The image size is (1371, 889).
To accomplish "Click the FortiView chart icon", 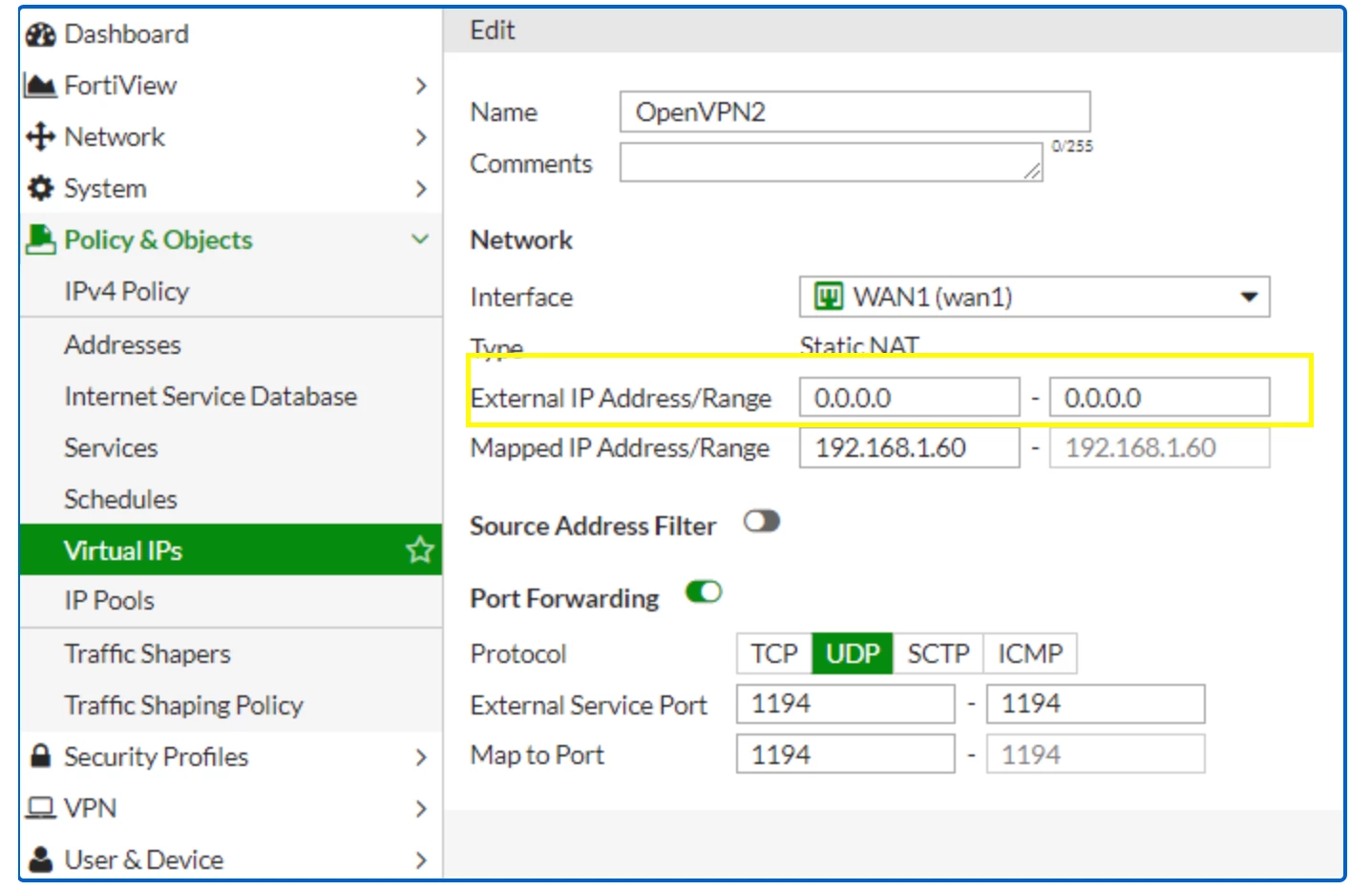I will [x=40, y=86].
